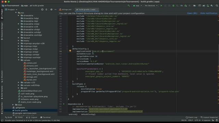Collapse the res folder
This screenshot has height=123, width=219.
(x=16, y=13)
